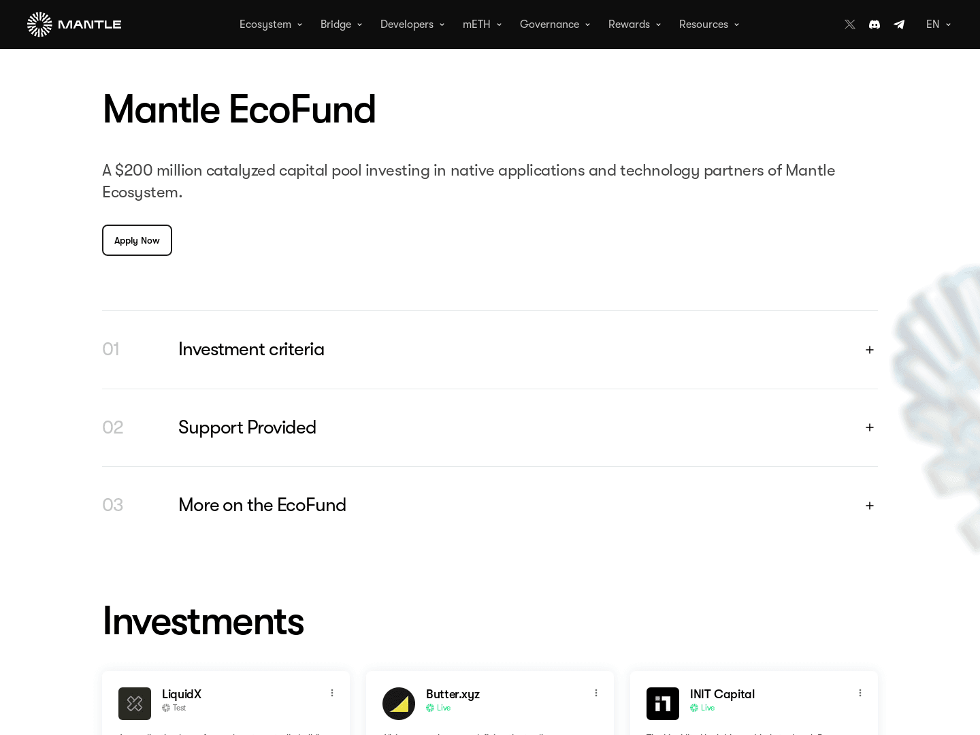
Task: Expand the Investment criteria section
Action: click(869, 350)
